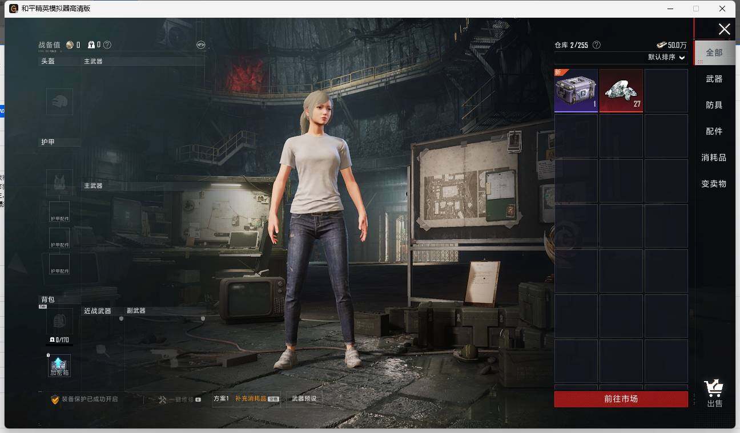Click the 和平精英模拟器高清版 window title
The image size is (740, 433).
(56, 9)
